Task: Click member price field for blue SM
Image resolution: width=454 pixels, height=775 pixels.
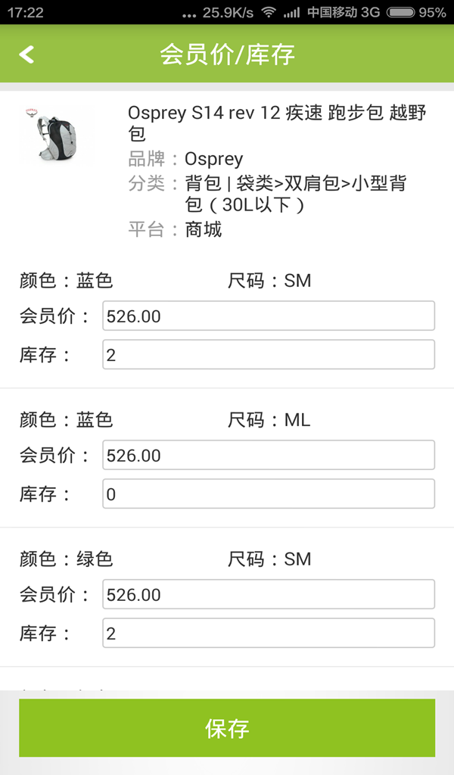Action: 269,316
